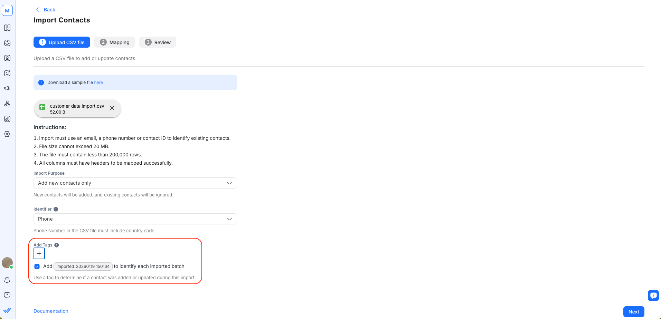Switch to the Mapping step tab
Screen dimensions: 661x319
[115, 42]
